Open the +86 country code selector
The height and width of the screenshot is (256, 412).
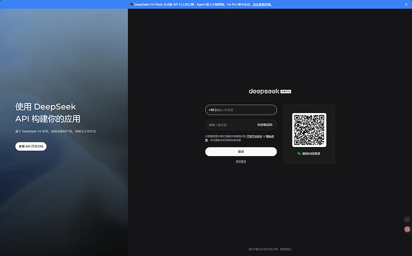click(211, 110)
